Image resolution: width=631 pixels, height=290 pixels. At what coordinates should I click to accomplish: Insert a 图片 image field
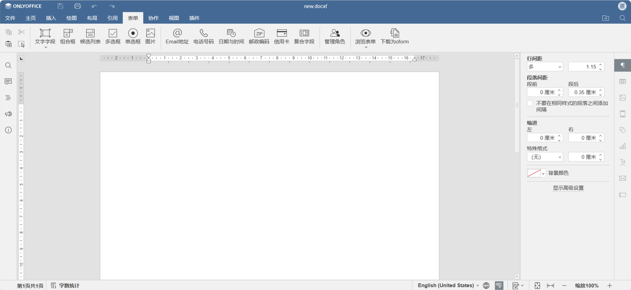coord(150,36)
